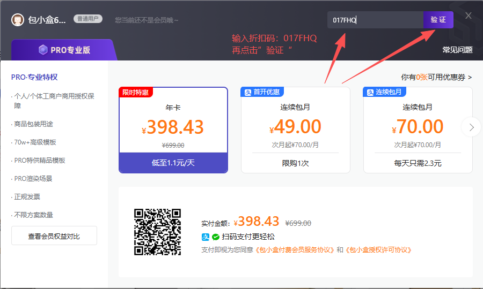Click 您当前还不是会员哦~ text
483x289 pixels.
tap(147, 20)
